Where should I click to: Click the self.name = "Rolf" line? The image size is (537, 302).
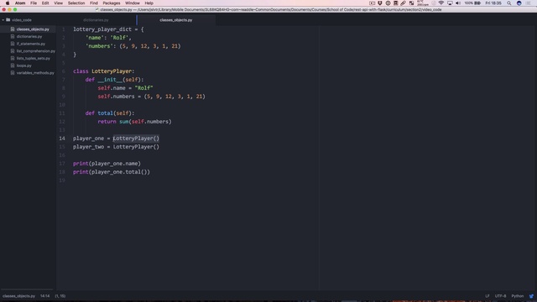pyautogui.click(x=125, y=88)
